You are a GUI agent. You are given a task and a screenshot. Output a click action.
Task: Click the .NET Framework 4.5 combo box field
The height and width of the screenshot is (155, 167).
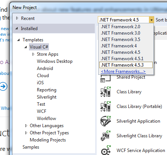124,20
